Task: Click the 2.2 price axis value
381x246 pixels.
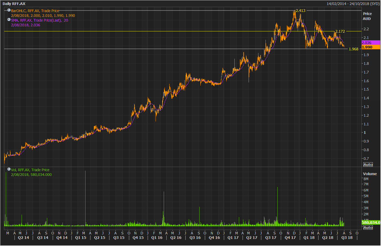Action: (366, 29)
